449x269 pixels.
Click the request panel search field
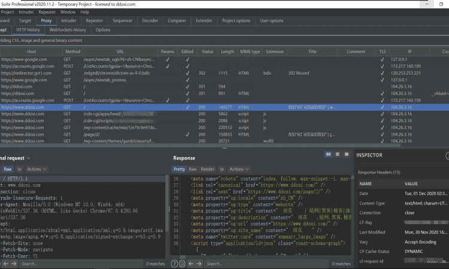pos(81,264)
